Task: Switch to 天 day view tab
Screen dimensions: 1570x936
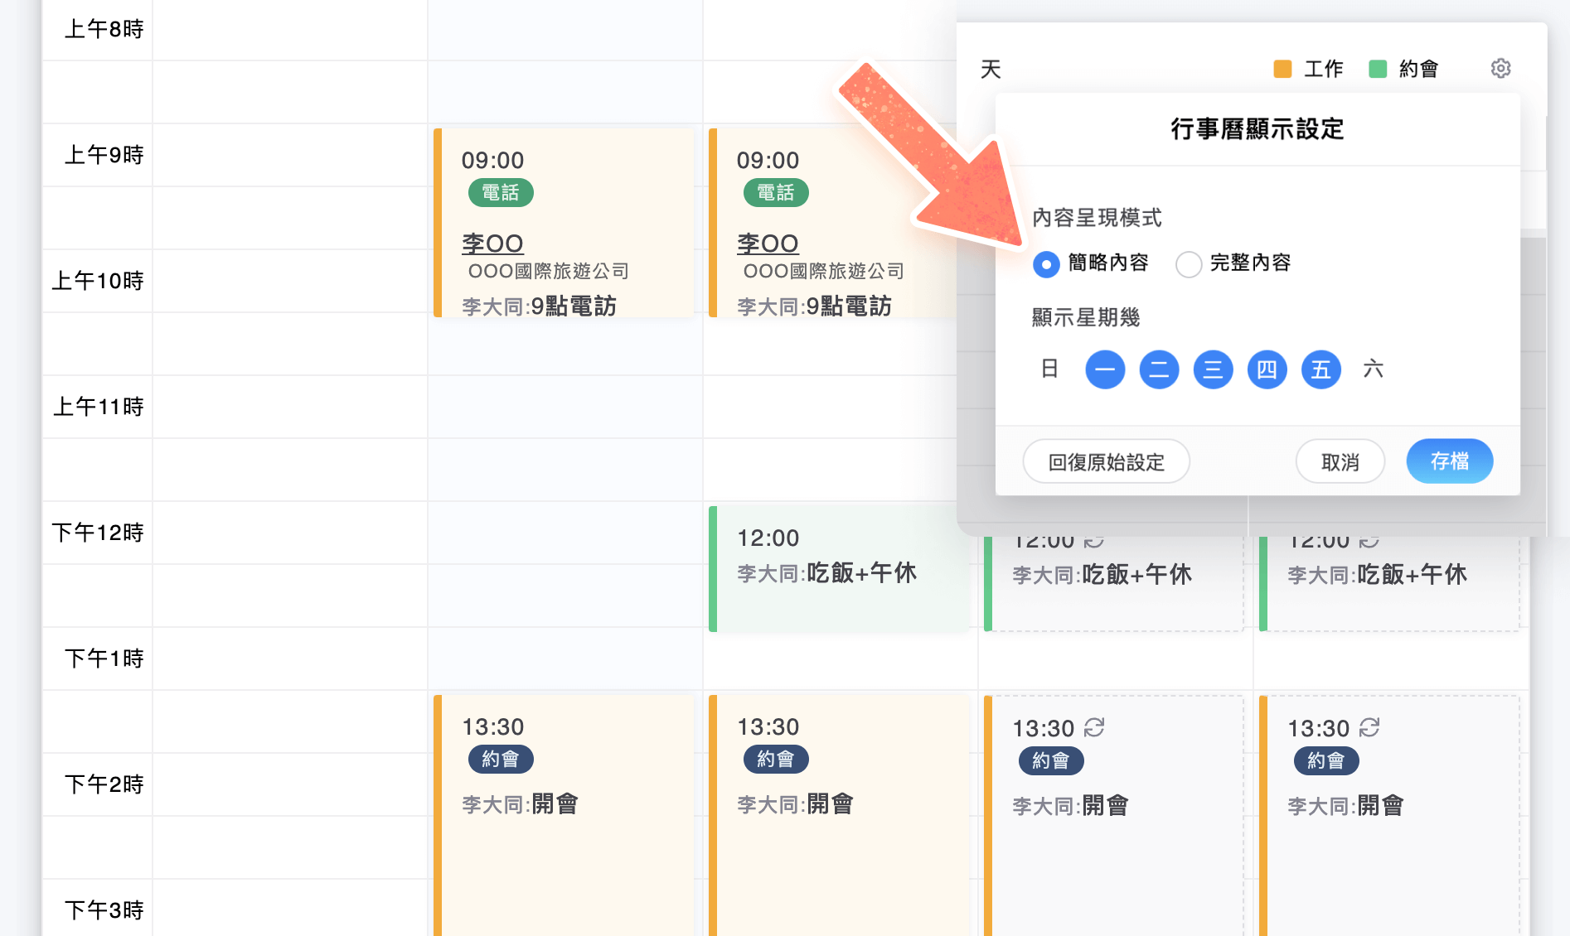Action: (991, 69)
